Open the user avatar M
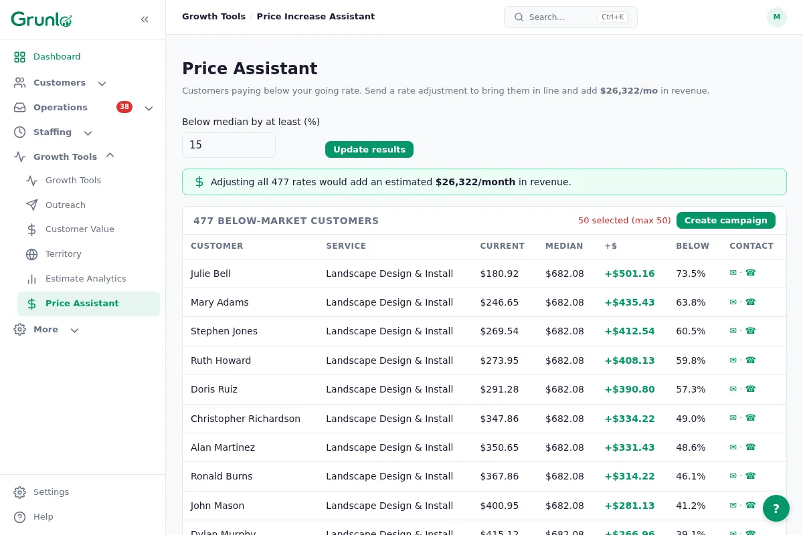803x535 pixels. tap(777, 17)
